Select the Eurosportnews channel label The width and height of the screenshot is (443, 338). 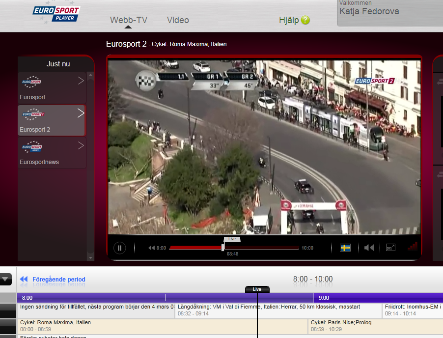(x=39, y=162)
